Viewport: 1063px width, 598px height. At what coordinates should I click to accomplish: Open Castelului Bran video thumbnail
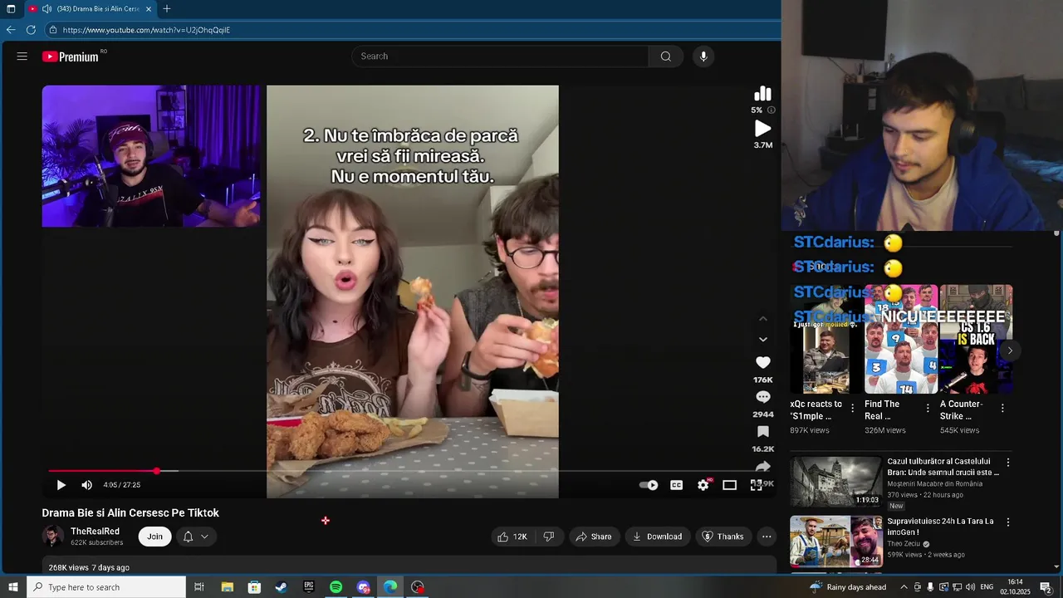point(835,481)
